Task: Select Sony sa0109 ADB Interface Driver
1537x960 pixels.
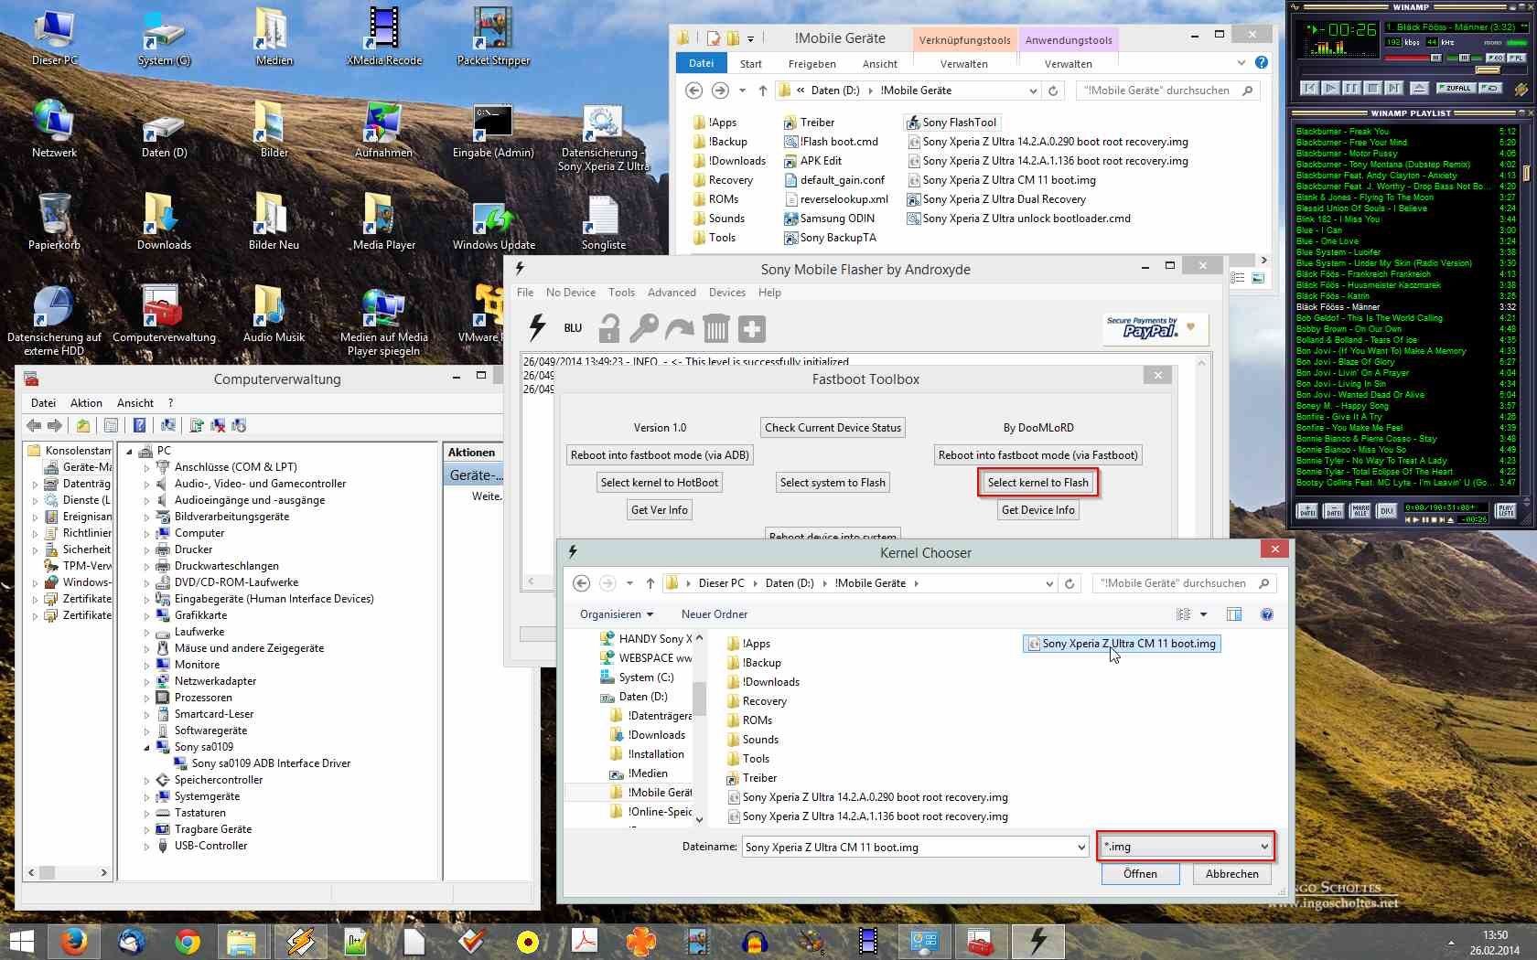Action: [x=271, y=763]
